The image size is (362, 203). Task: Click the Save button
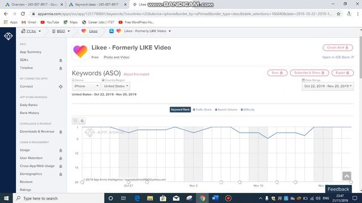pyautogui.click(x=277, y=73)
